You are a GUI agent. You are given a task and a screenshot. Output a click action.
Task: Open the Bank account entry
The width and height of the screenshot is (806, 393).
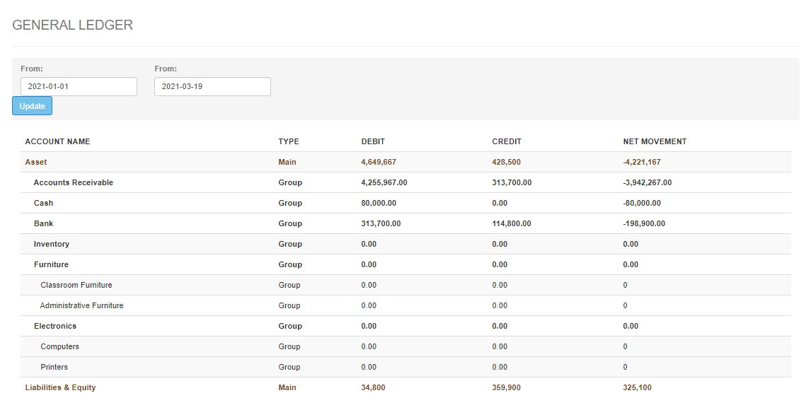(x=43, y=223)
